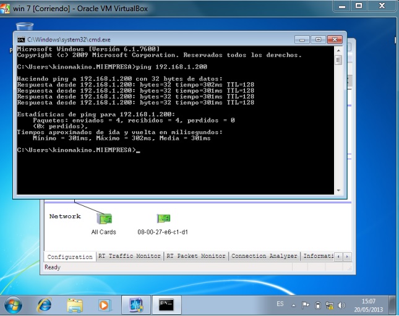
Task: Close the cmd.exe window
Action: pyautogui.click(x=335, y=40)
